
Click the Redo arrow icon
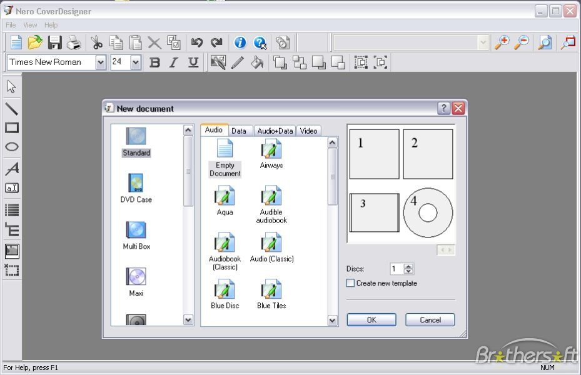216,42
